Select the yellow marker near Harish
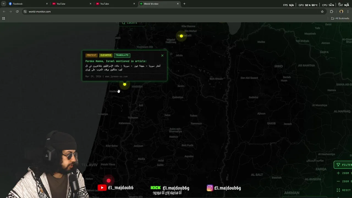This screenshot has height=198, width=352. (125, 84)
